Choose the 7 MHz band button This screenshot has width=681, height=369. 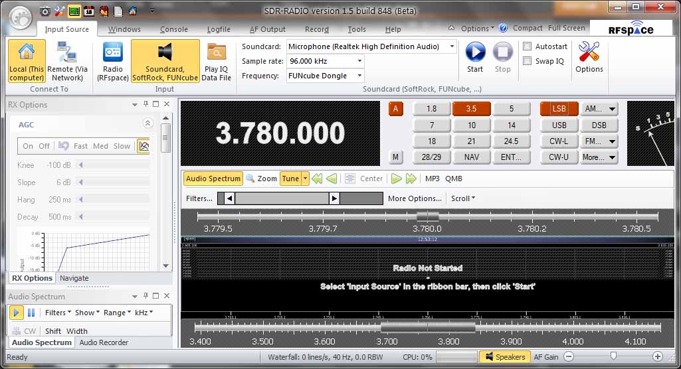click(x=431, y=125)
